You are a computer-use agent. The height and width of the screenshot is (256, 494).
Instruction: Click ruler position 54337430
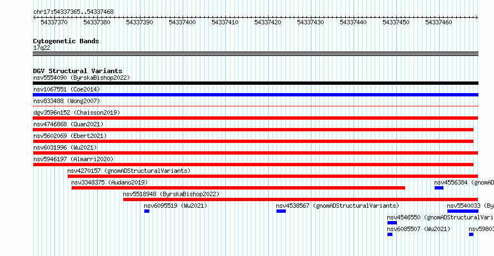click(x=310, y=22)
